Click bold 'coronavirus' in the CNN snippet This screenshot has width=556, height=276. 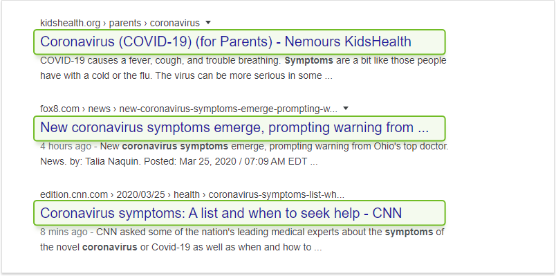tap(109, 247)
